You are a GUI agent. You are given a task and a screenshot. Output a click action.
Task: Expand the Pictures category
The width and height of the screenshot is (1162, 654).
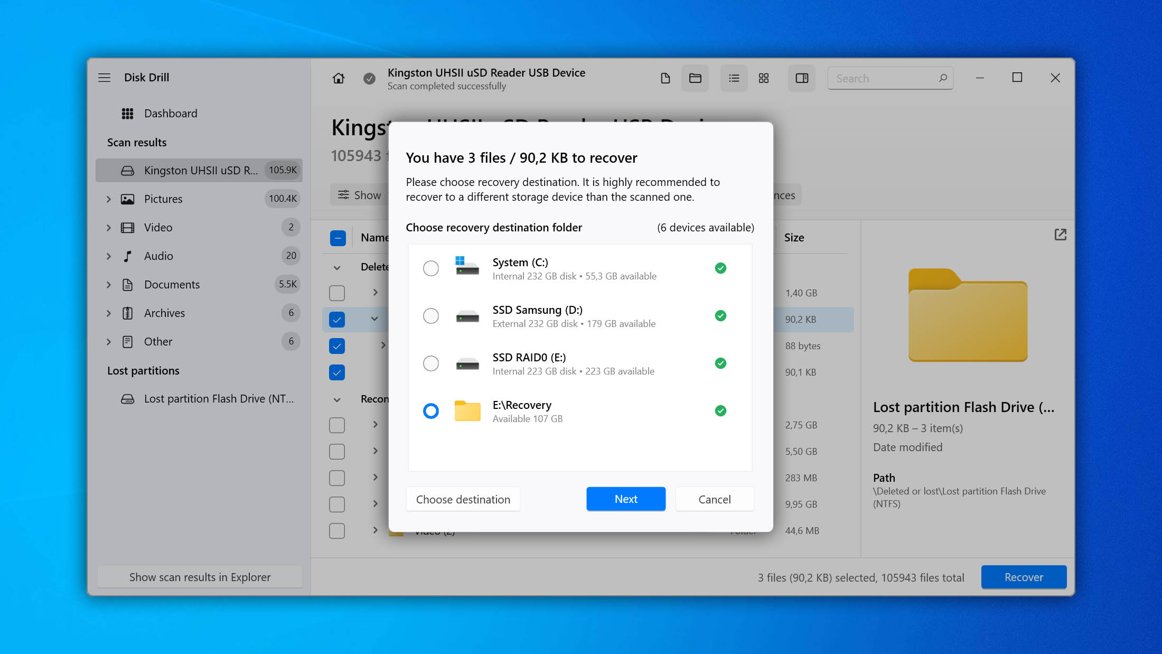(x=109, y=199)
